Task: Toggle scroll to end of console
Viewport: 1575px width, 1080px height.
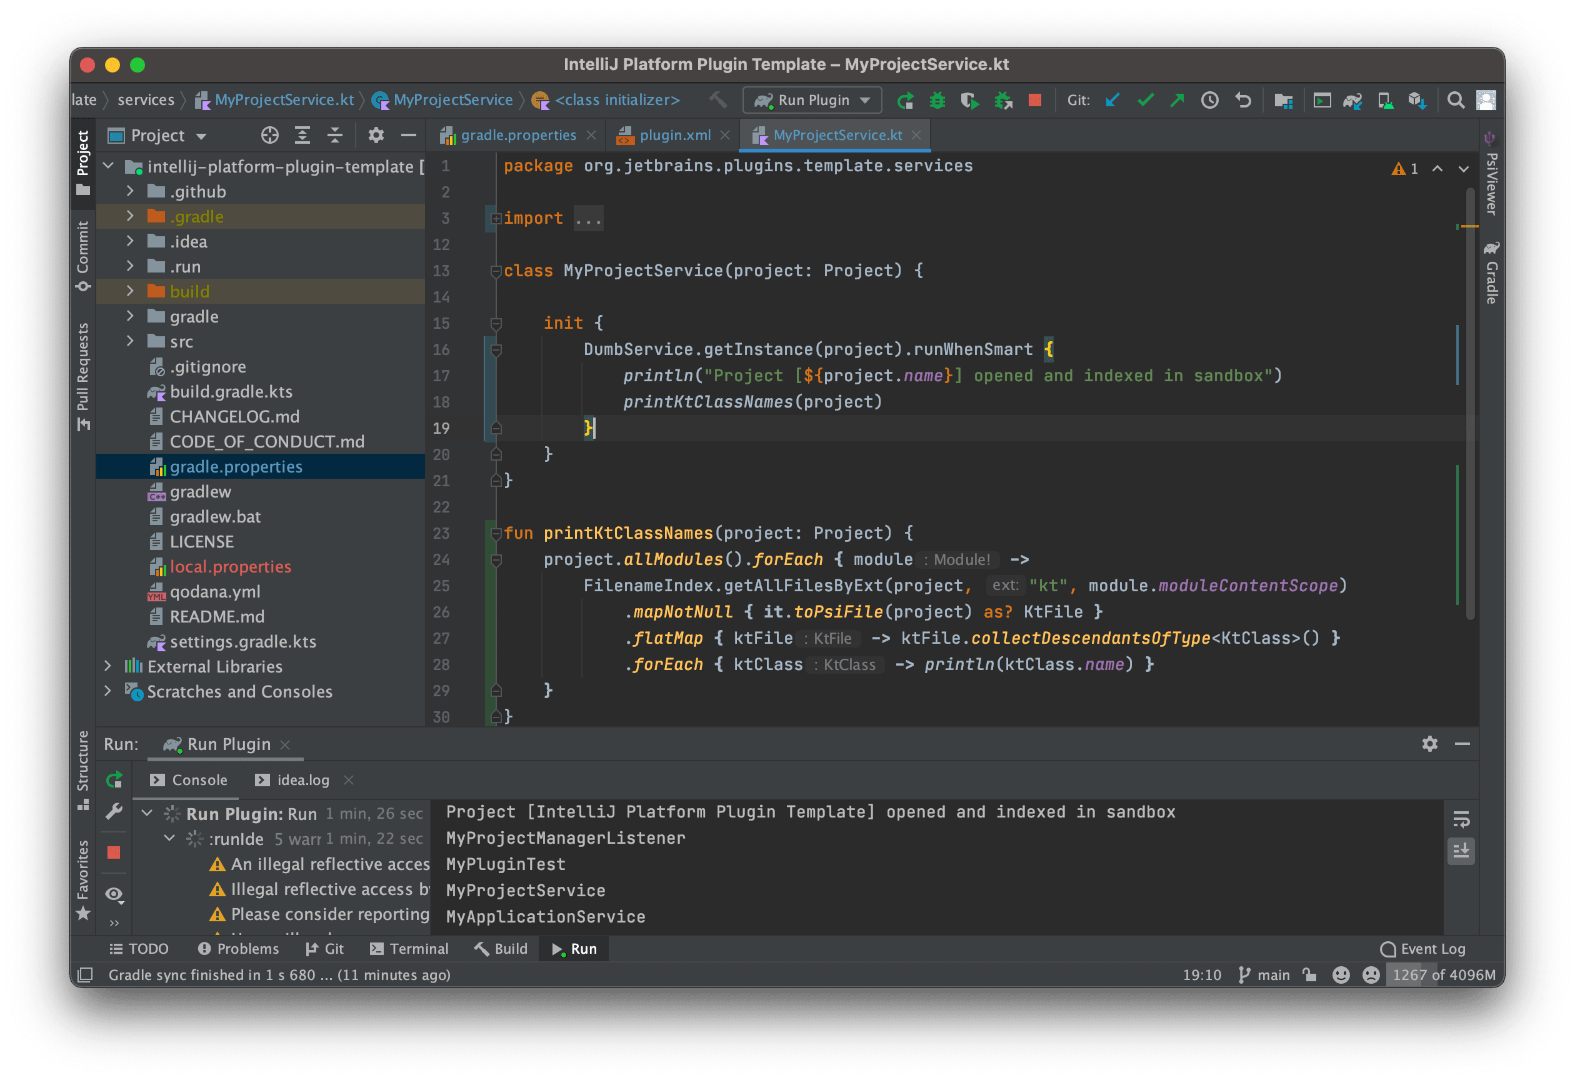Action: pos(1461,851)
